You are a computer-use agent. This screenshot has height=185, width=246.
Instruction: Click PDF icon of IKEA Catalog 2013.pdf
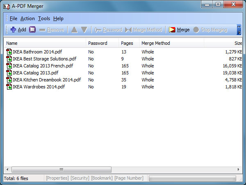tap(9, 73)
